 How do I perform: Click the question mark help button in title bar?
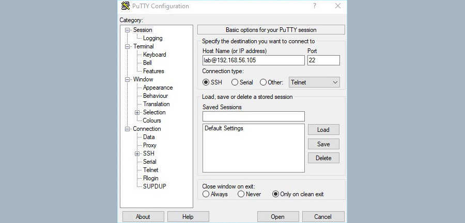314,6
